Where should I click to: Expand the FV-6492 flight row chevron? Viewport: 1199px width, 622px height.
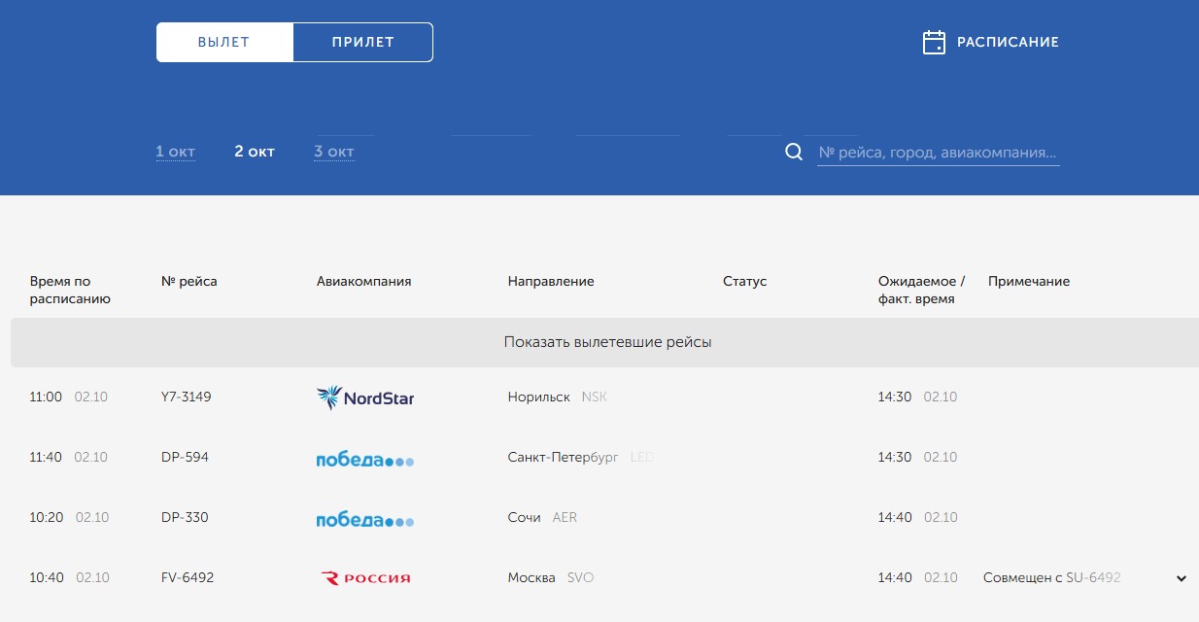click(x=1182, y=578)
